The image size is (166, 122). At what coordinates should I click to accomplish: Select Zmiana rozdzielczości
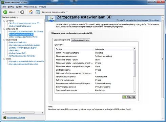click(x=18, y=42)
